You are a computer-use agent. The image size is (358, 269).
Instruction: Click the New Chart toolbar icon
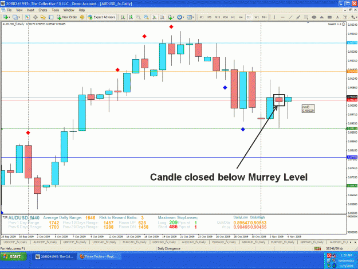click(5, 17)
